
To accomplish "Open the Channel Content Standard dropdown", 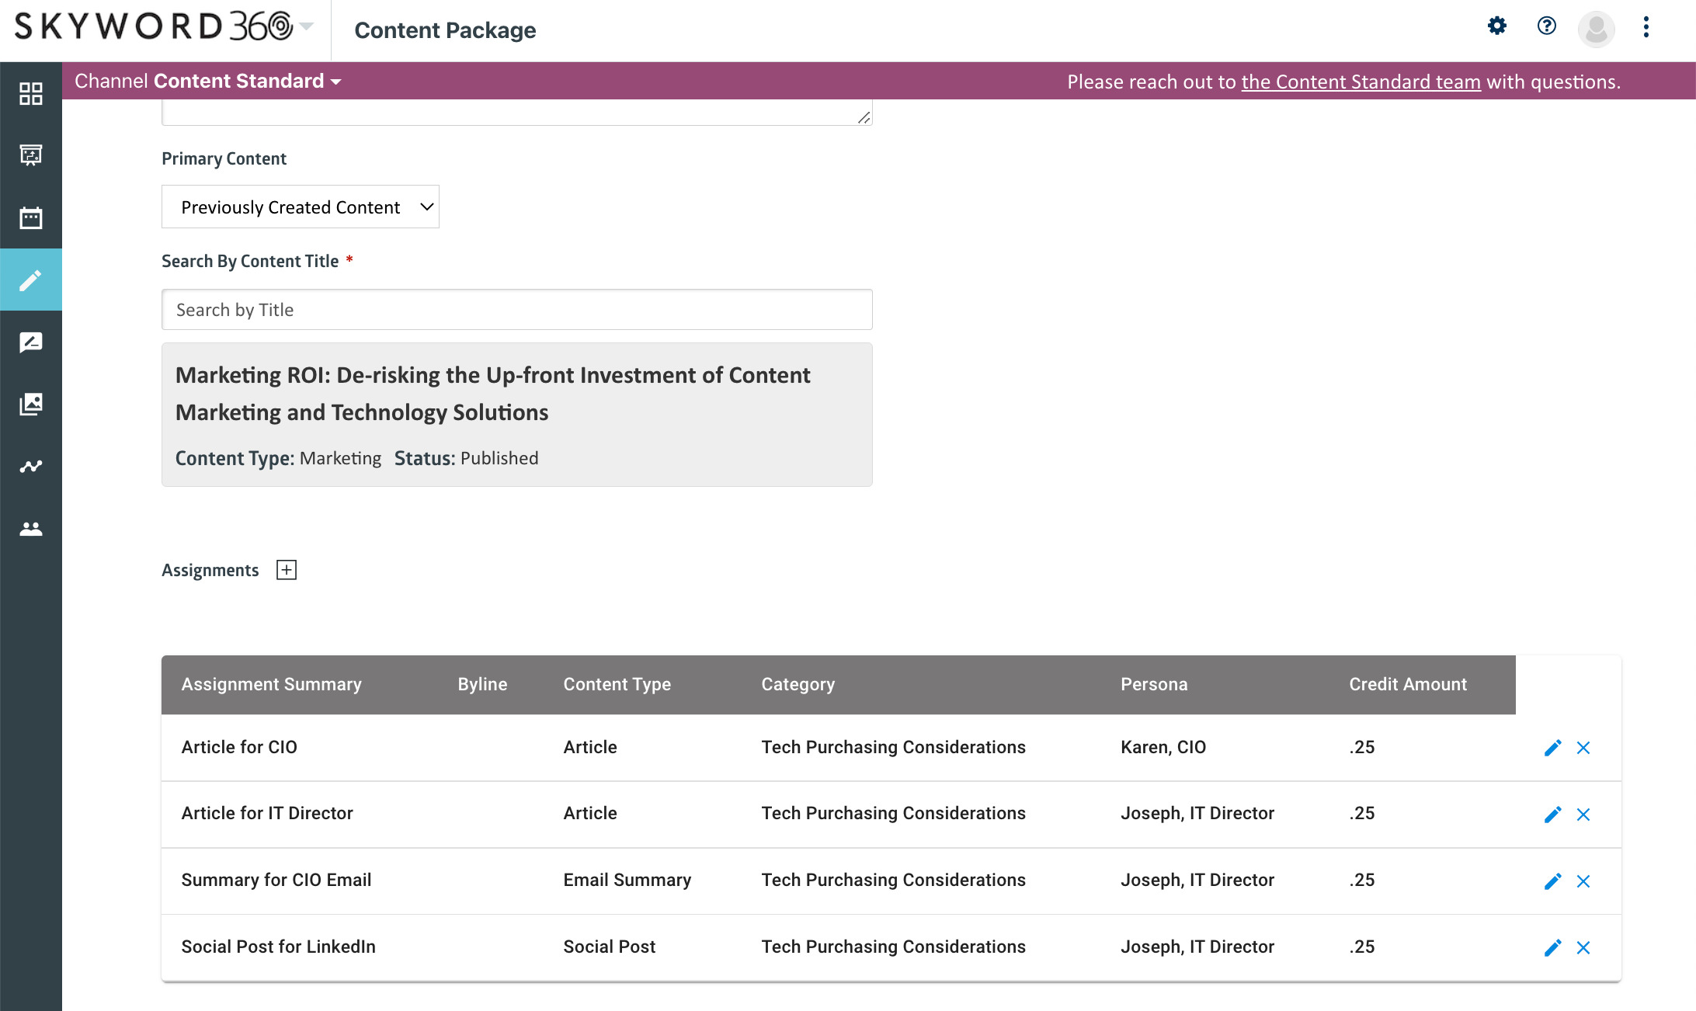I will tap(207, 81).
